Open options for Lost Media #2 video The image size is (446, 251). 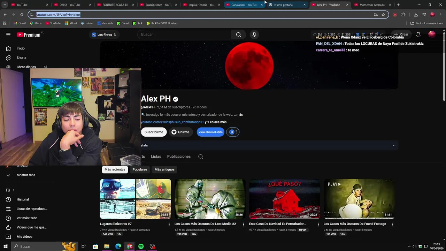(244, 225)
